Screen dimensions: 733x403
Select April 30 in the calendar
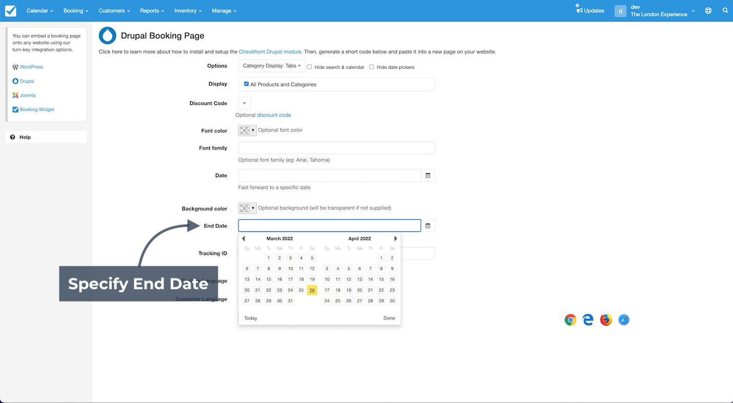[x=392, y=301]
